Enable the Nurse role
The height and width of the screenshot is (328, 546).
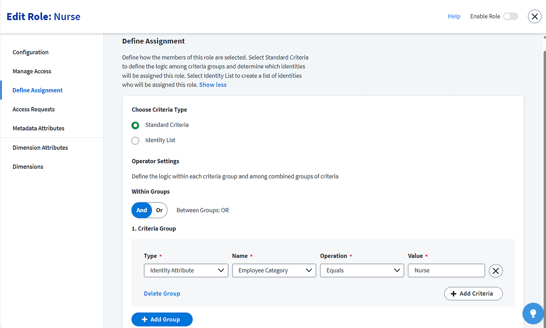click(x=510, y=16)
